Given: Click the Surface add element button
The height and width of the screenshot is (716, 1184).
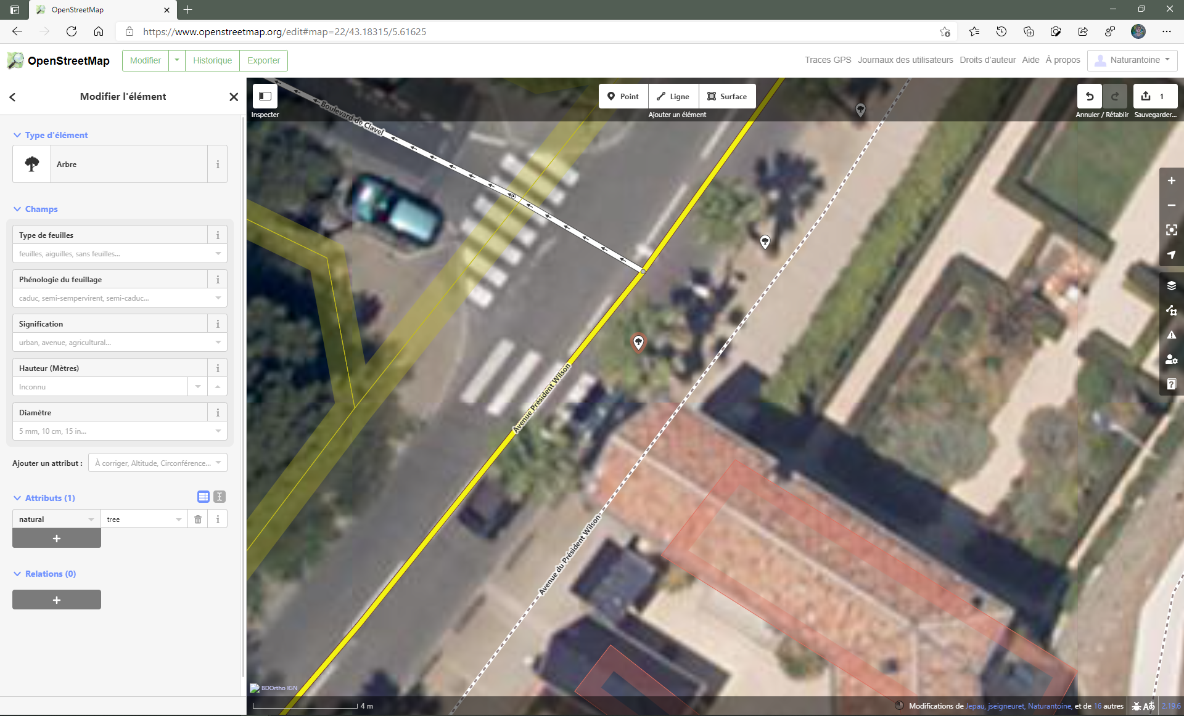Looking at the screenshot, I should tap(727, 96).
